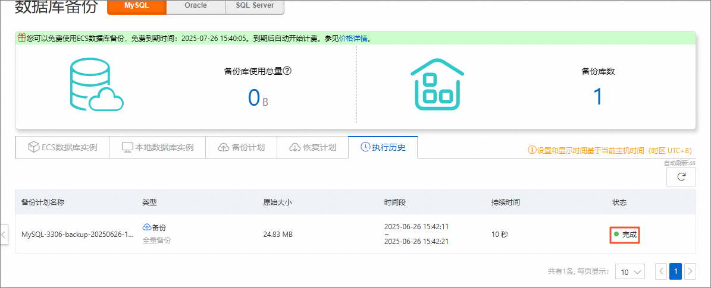This screenshot has width=711, height=288.
Task: Open the 恢复计划 tab
Action: coord(312,147)
